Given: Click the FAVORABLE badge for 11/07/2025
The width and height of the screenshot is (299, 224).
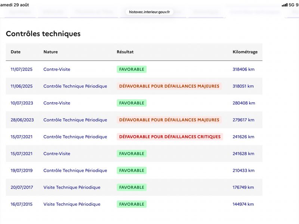Looking at the screenshot, I should click(x=132, y=69).
